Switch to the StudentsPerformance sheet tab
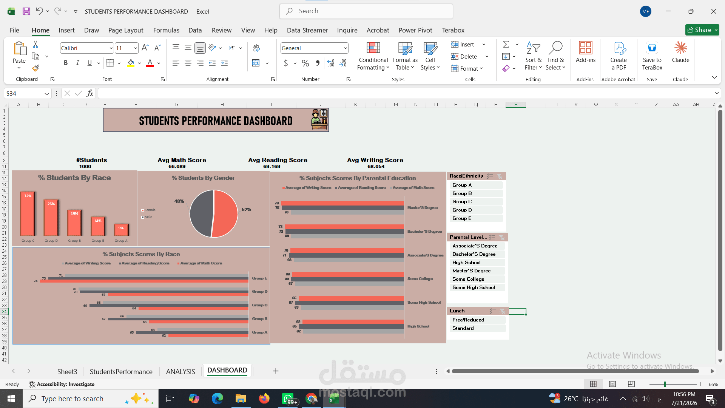This screenshot has width=725, height=408. (x=121, y=372)
